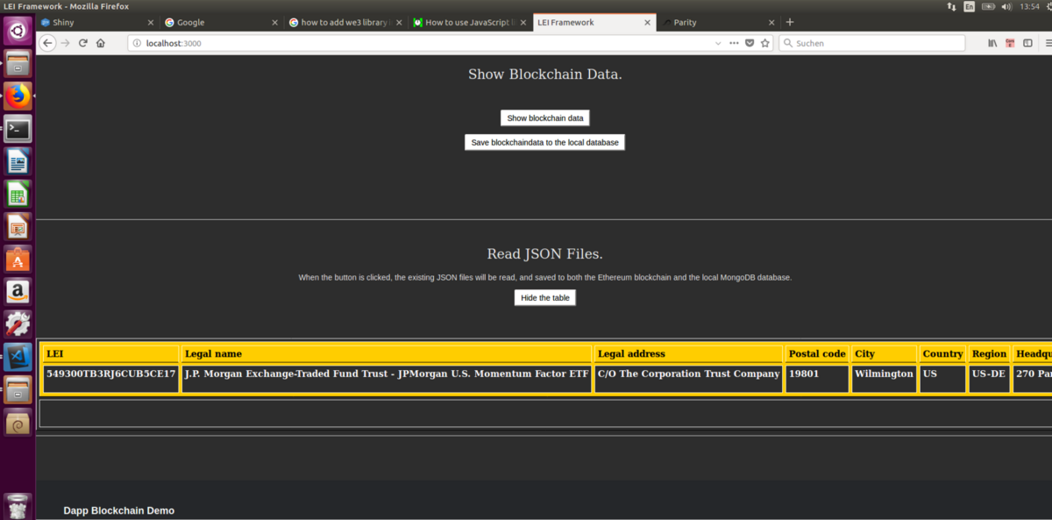The height and width of the screenshot is (520, 1052).
Task: Launch LibreOffice Impress from dock
Action: pyautogui.click(x=18, y=227)
